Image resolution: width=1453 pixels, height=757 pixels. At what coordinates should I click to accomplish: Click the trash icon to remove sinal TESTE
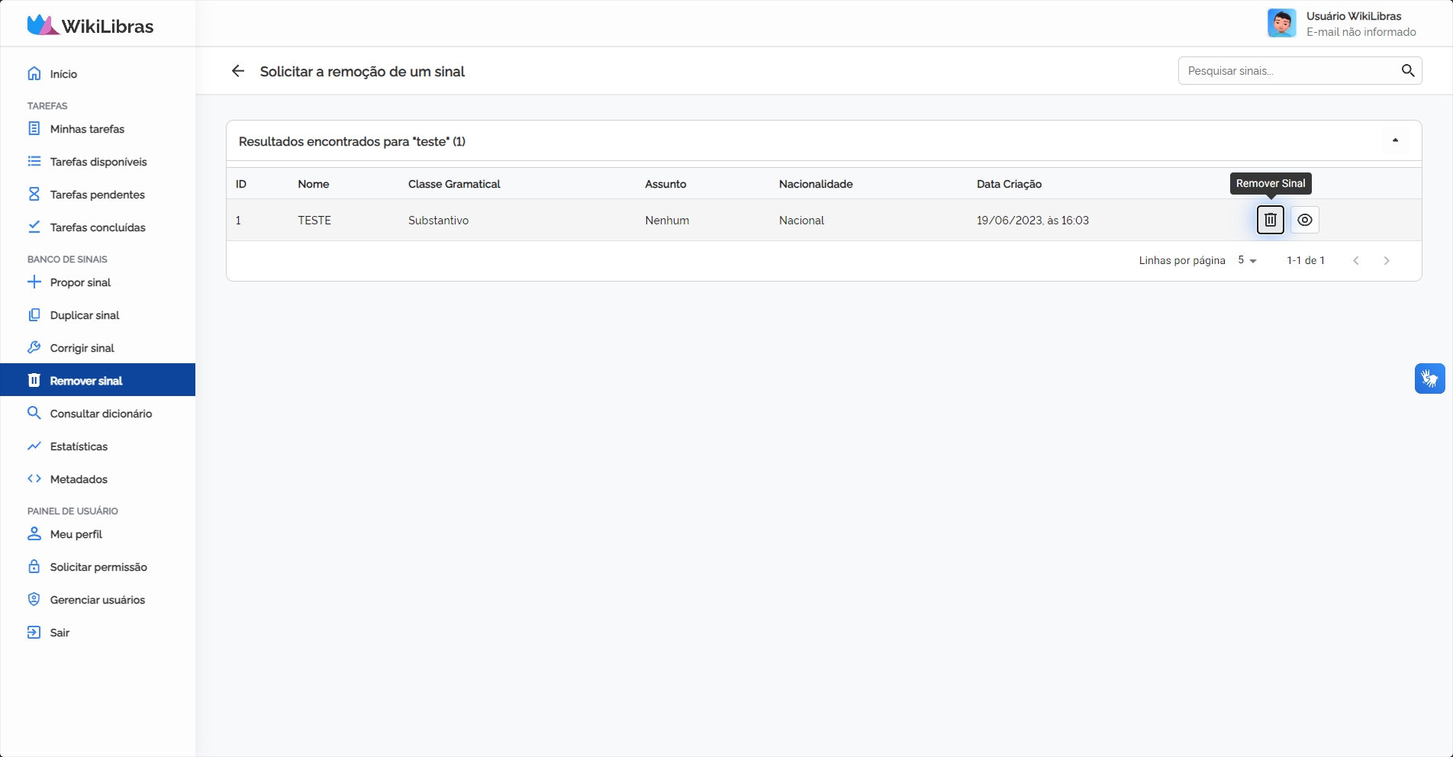pos(1270,220)
